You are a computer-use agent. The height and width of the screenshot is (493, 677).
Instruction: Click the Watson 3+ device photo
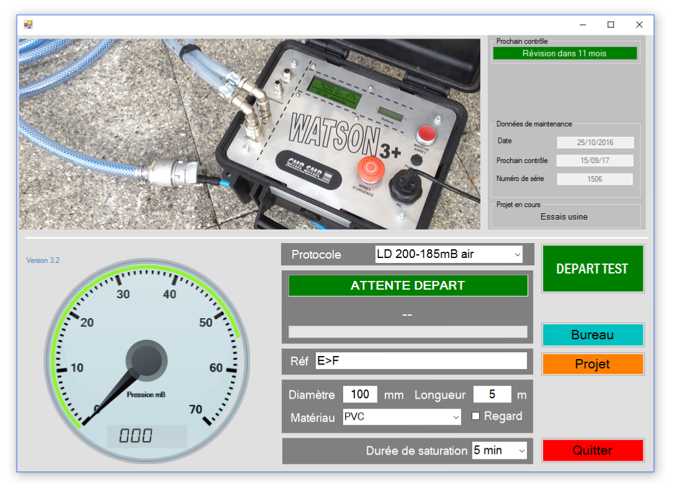tap(249, 134)
